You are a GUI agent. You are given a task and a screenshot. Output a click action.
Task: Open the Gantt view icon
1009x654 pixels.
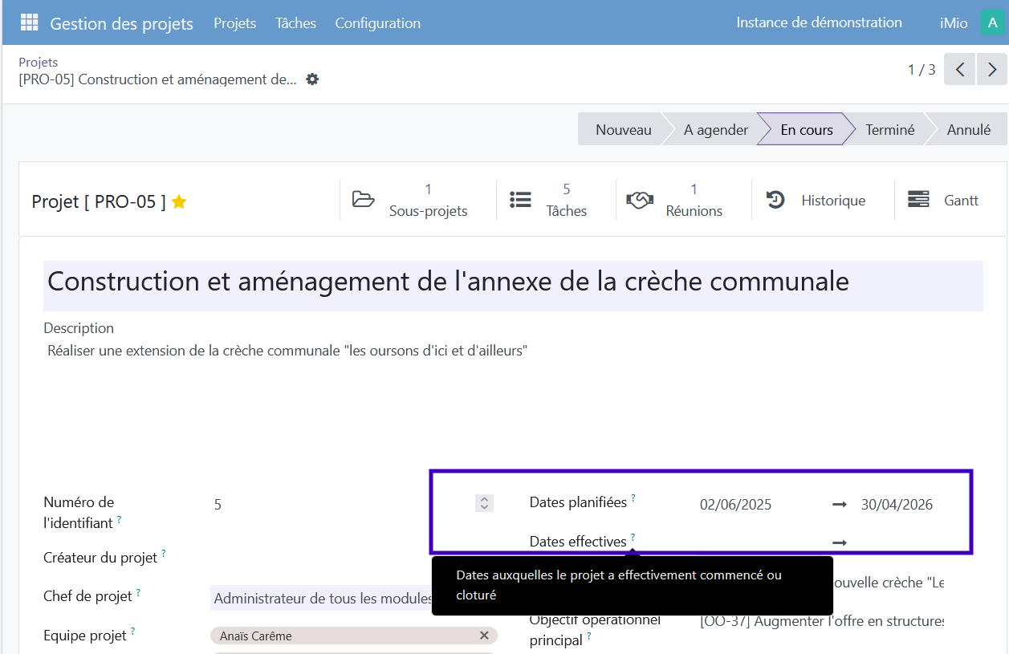(918, 200)
